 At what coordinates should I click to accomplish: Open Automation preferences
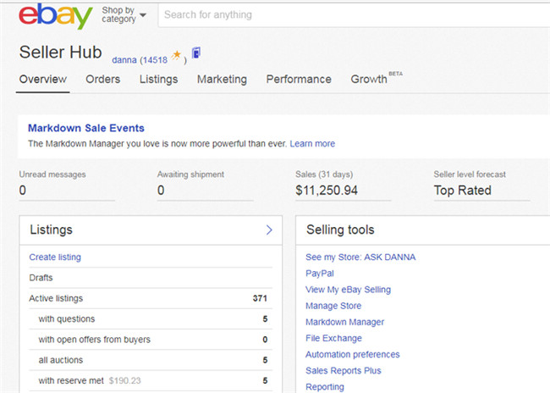tap(353, 354)
